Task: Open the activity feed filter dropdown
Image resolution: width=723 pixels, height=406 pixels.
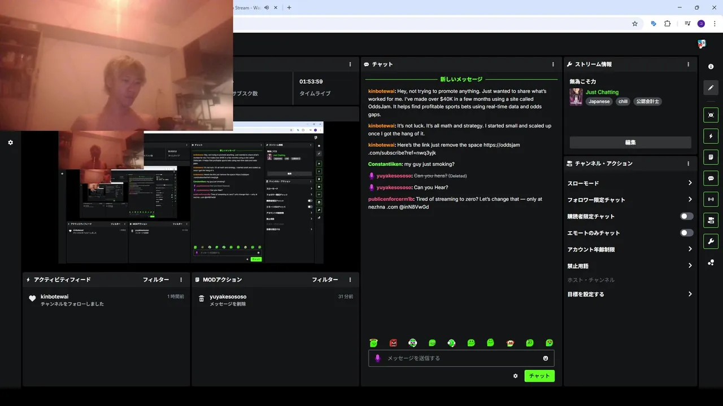Action: (156, 280)
